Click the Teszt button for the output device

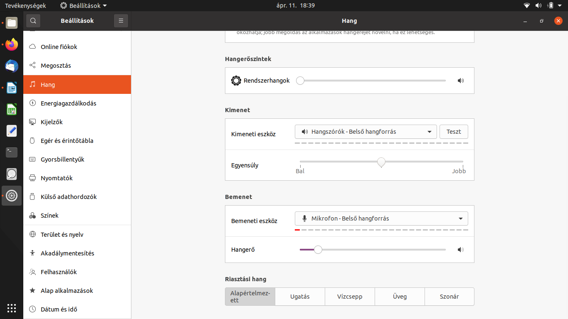454,132
